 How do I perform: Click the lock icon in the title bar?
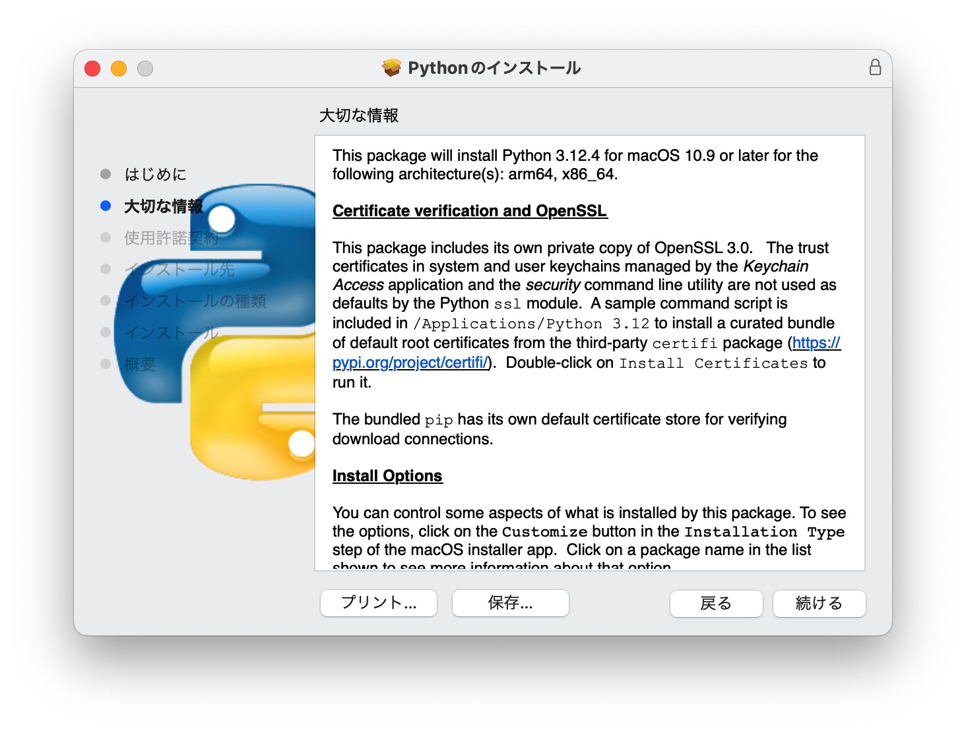(x=875, y=67)
